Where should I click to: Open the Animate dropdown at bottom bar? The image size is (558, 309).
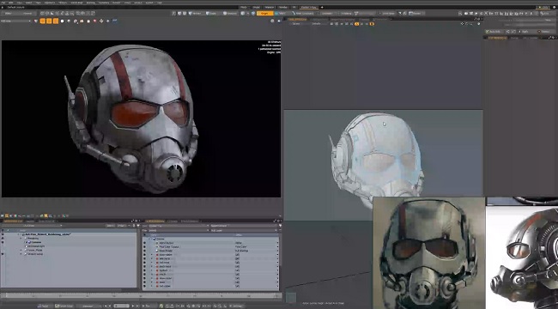pos(89,306)
